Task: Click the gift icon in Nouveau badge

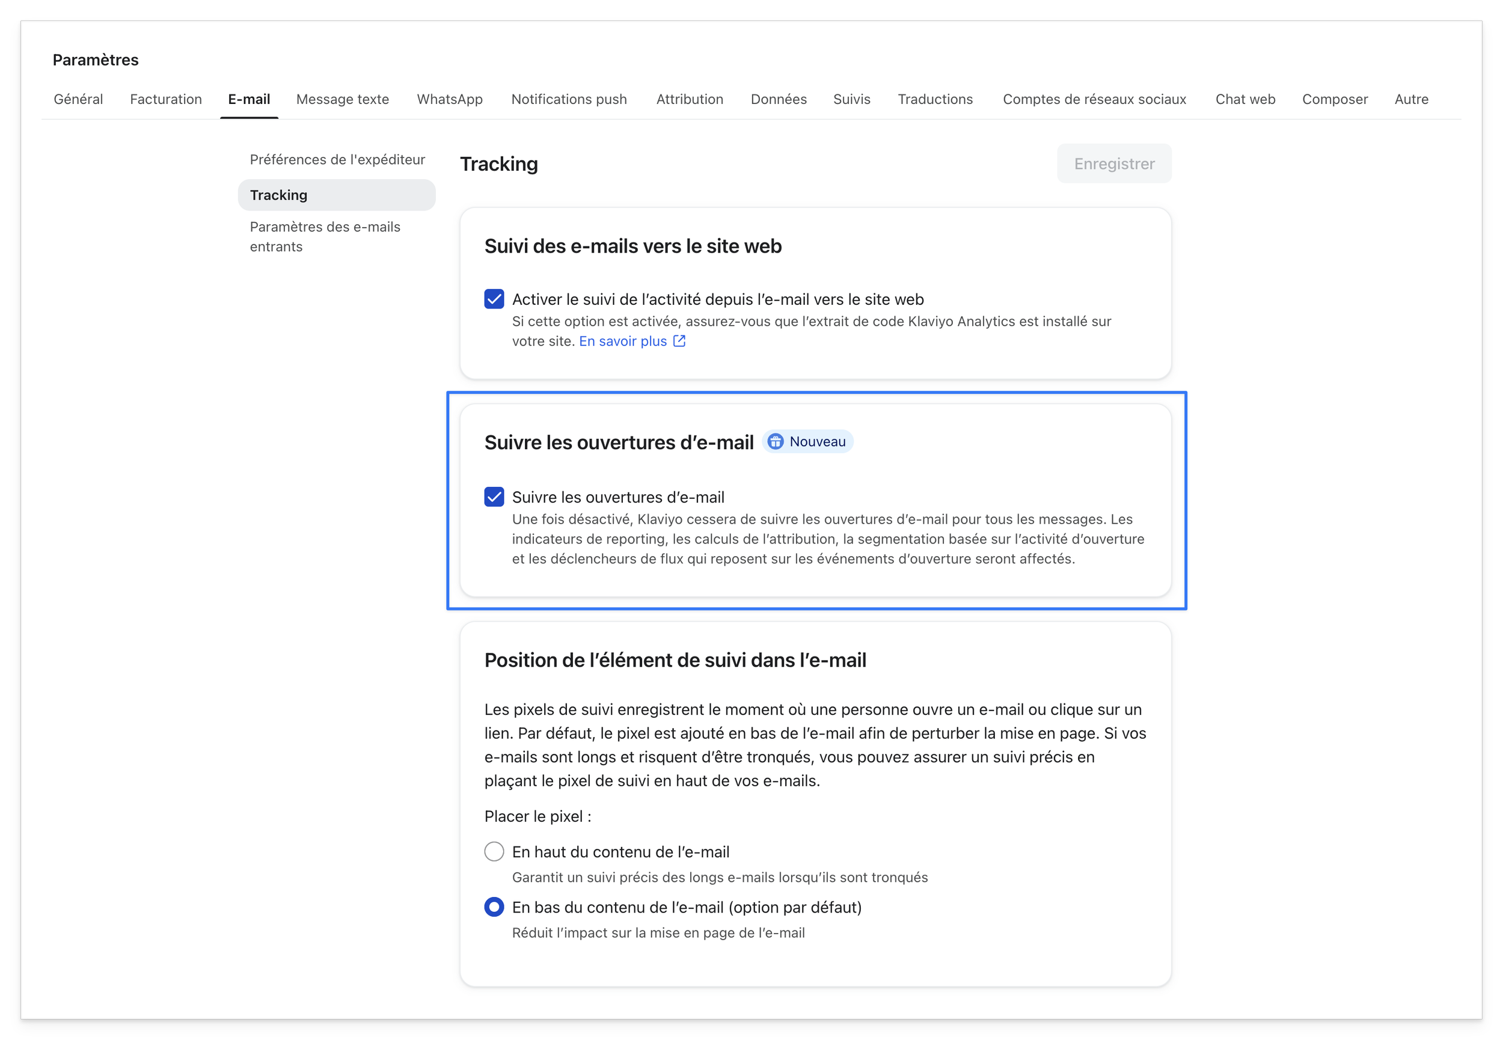Action: [774, 442]
